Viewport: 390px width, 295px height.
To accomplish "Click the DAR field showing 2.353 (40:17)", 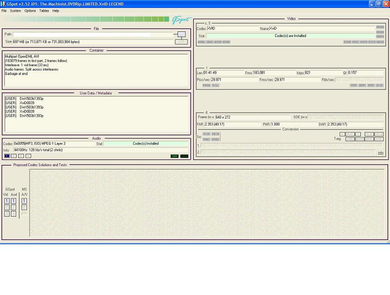I will point(355,124).
